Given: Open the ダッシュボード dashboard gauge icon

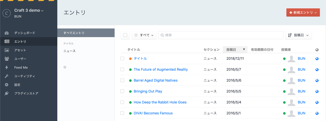Looking at the screenshot, I should (x=7, y=33).
